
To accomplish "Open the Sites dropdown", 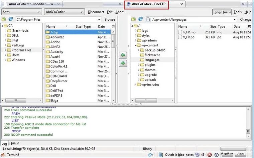I will [x=21, y=12].
